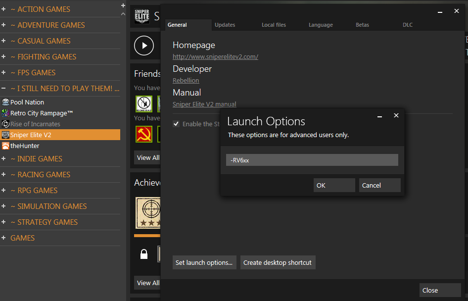Click the plus icon above the category list
This screenshot has height=301, width=468.
(123, 5)
